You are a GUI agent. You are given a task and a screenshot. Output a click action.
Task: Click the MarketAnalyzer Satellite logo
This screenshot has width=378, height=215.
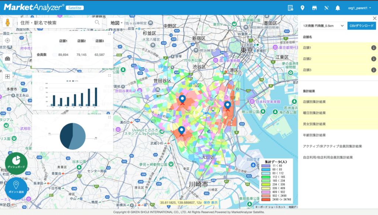point(44,7)
